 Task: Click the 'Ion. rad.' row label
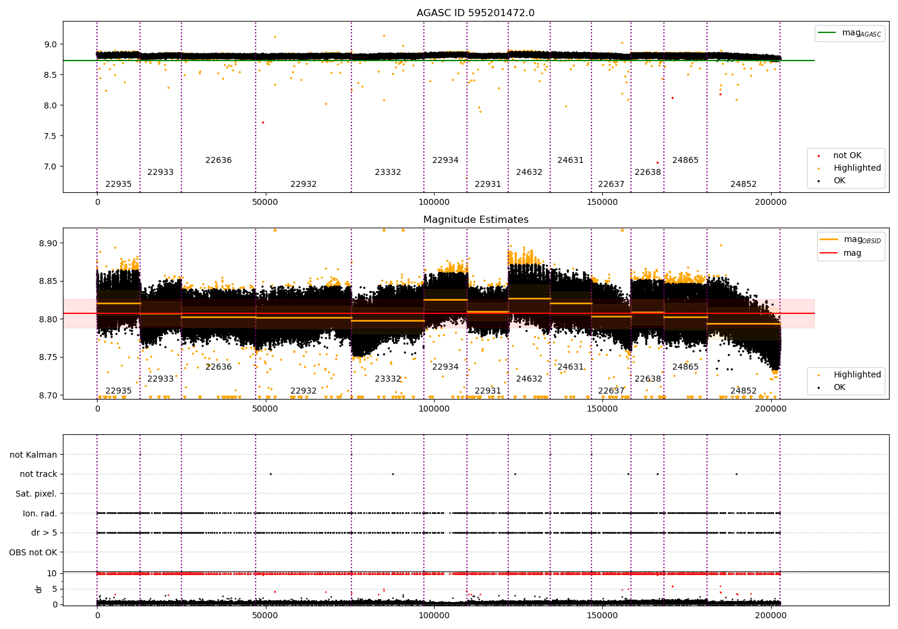pos(40,513)
